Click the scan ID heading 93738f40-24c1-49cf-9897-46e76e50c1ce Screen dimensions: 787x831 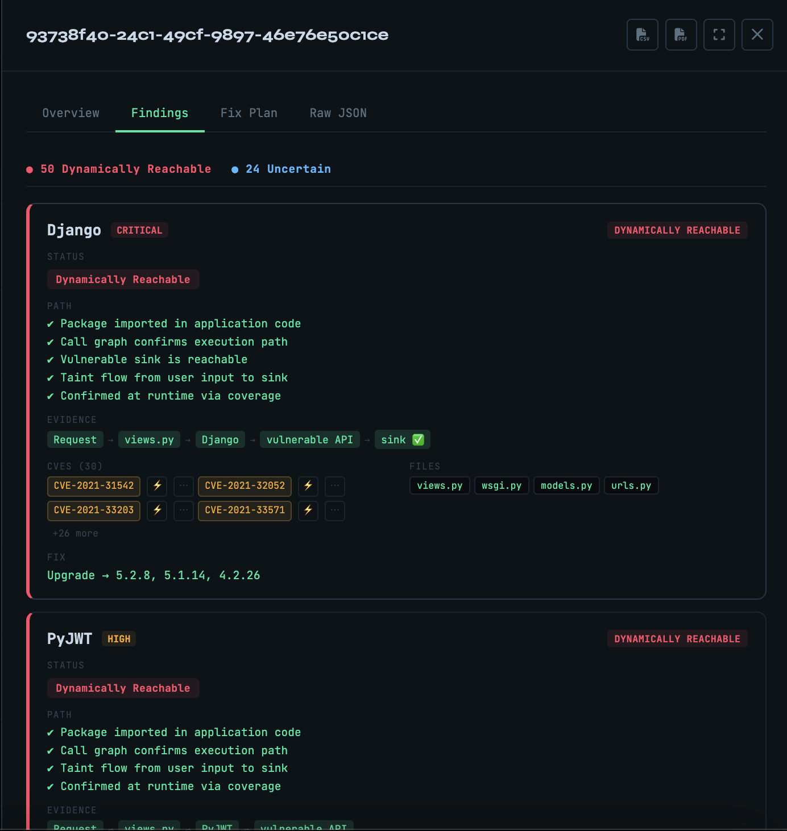(x=208, y=35)
